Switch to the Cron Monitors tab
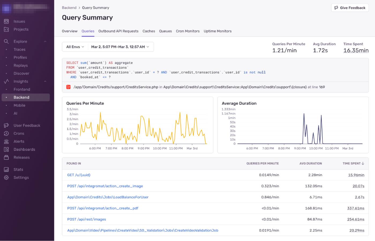This screenshot has height=241, width=375. point(187,31)
